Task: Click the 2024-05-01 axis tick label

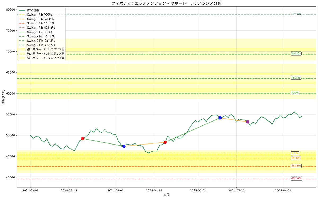Action: click(x=197, y=190)
